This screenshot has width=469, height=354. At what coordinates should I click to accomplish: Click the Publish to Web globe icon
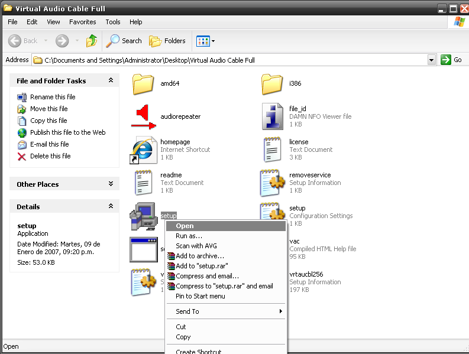tap(22, 133)
